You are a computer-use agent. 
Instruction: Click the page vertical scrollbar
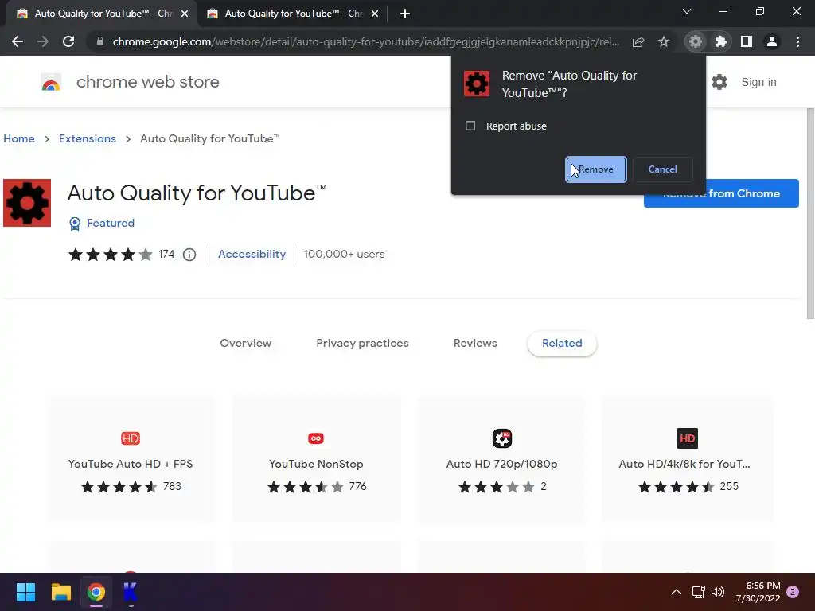click(x=809, y=213)
